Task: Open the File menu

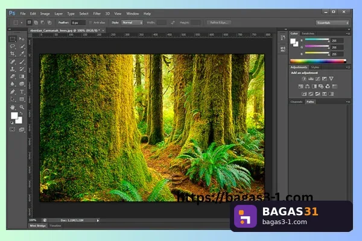Action: coord(23,14)
